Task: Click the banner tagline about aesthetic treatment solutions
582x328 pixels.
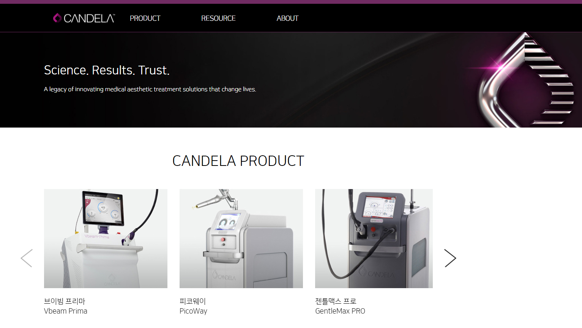Action: 150,89
